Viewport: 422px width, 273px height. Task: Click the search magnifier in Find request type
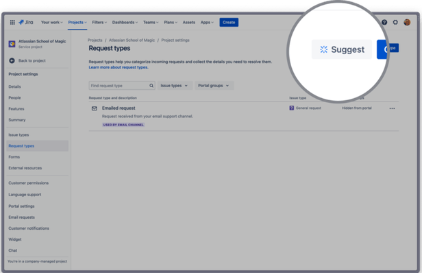(x=151, y=86)
